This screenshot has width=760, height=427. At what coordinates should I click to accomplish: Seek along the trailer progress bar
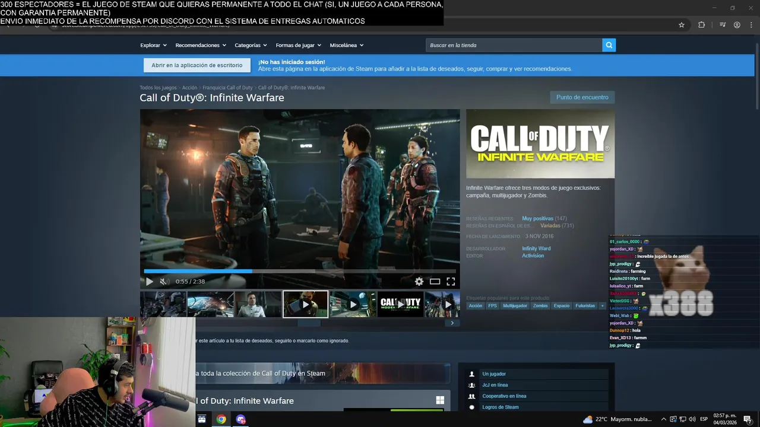pyautogui.click(x=300, y=271)
